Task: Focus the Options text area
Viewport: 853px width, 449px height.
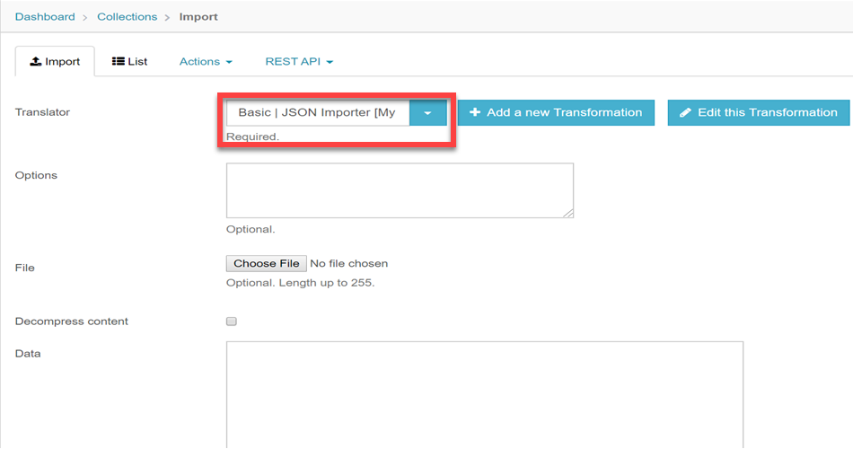Action: pyautogui.click(x=400, y=190)
